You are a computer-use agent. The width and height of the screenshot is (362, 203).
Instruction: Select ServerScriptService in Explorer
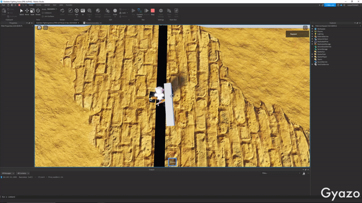click(x=324, y=47)
